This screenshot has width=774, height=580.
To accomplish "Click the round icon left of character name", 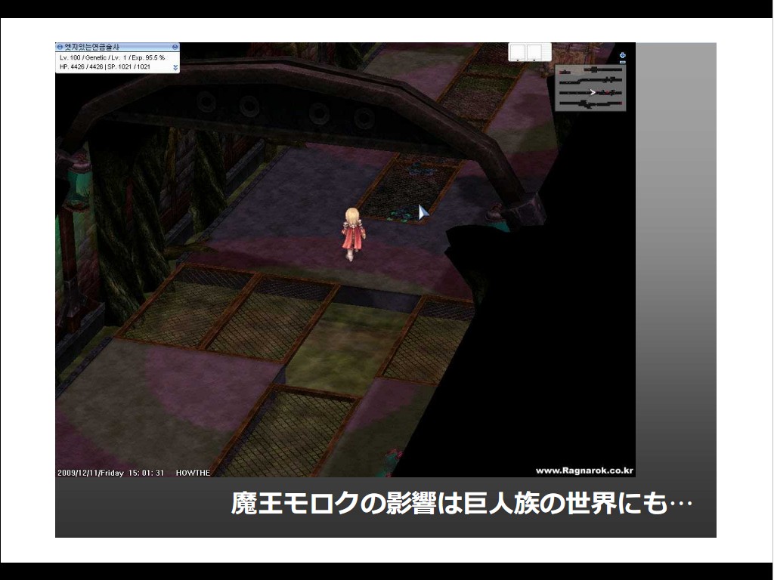I will pos(60,48).
